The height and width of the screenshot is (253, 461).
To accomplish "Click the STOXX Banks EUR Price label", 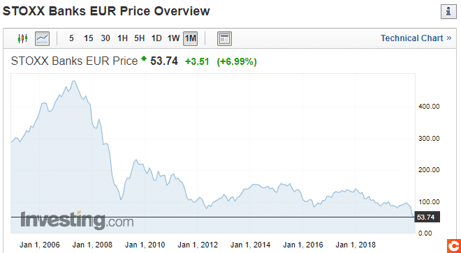I will [x=74, y=61].
